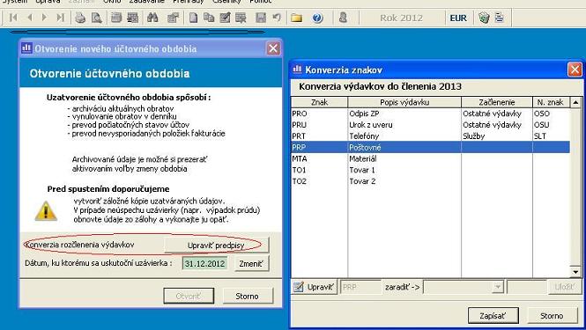Screen dimensions: 586x330
Task: Click the Zapísať button
Action: [493, 316]
